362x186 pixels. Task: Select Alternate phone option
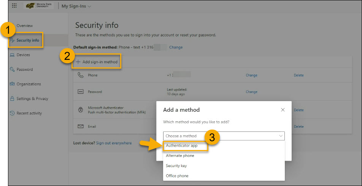[x=180, y=156]
